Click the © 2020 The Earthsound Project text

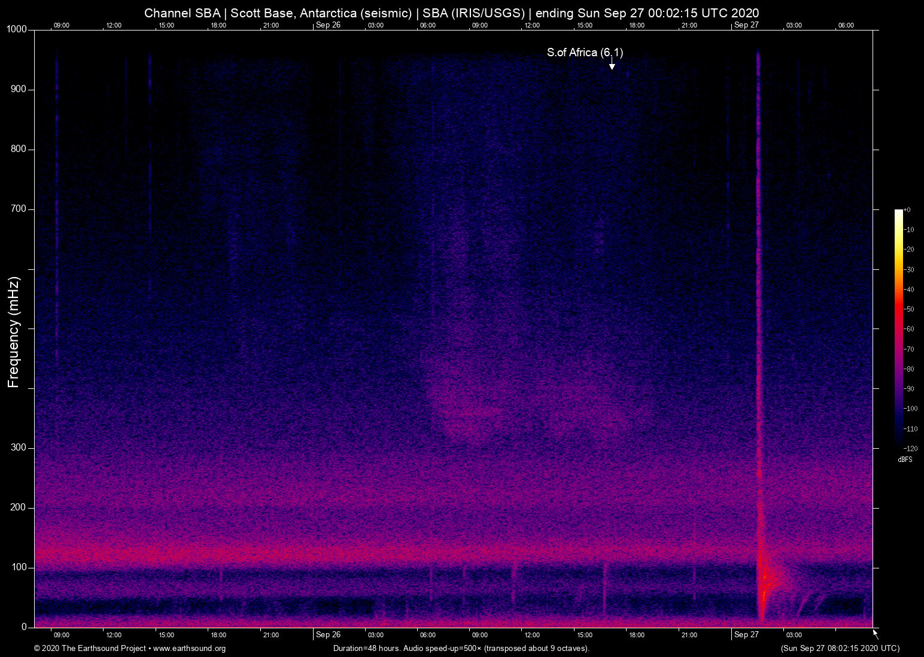(x=90, y=649)
